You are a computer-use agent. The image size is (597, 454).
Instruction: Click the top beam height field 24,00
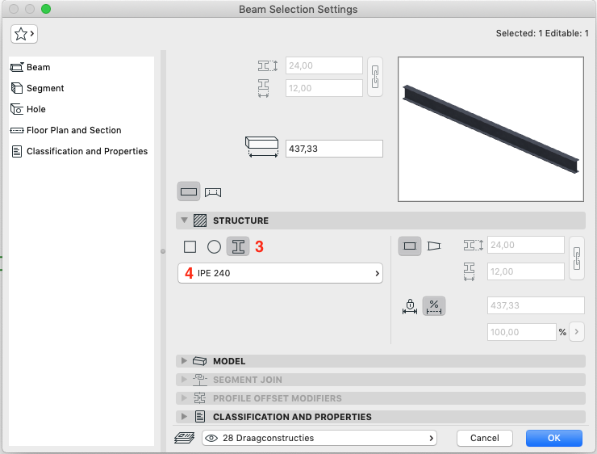(324, 65)
